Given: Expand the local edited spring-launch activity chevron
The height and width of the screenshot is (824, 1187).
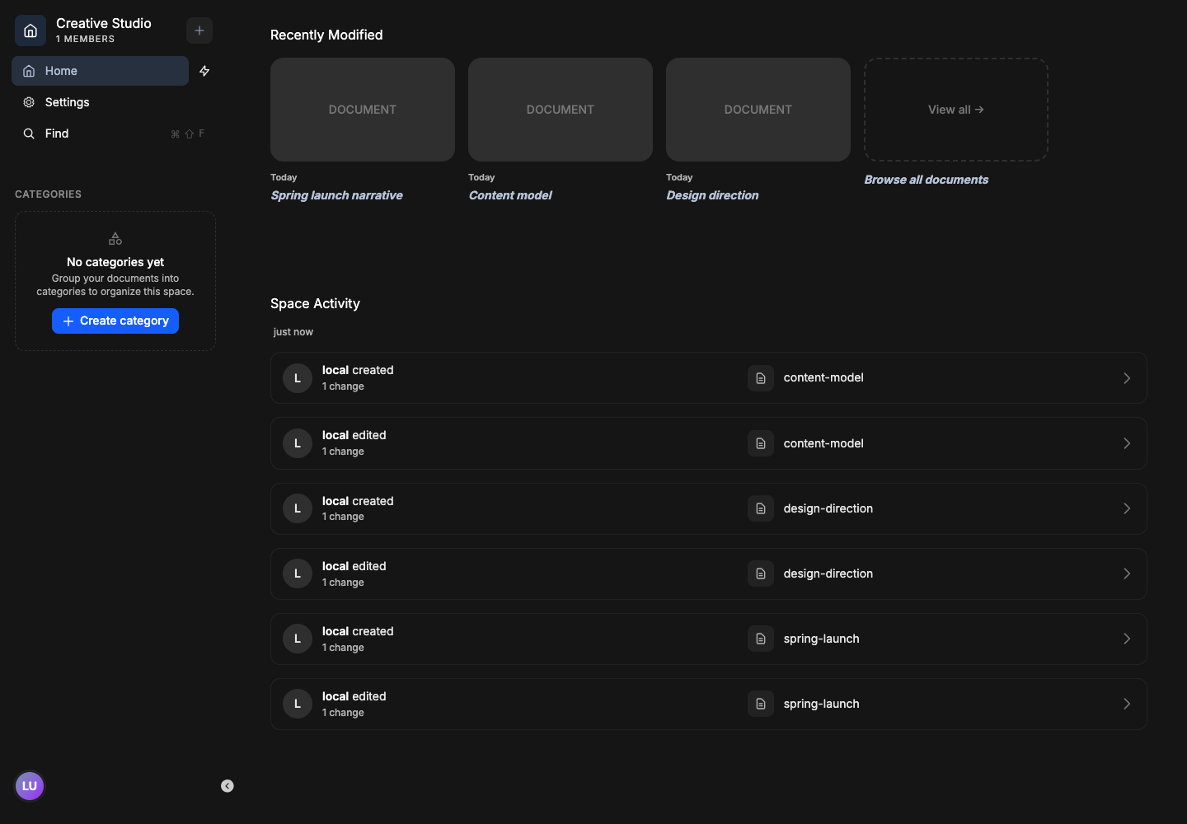Looking at the screenshot, I should pyautogui.click(x=1127, y=704).
